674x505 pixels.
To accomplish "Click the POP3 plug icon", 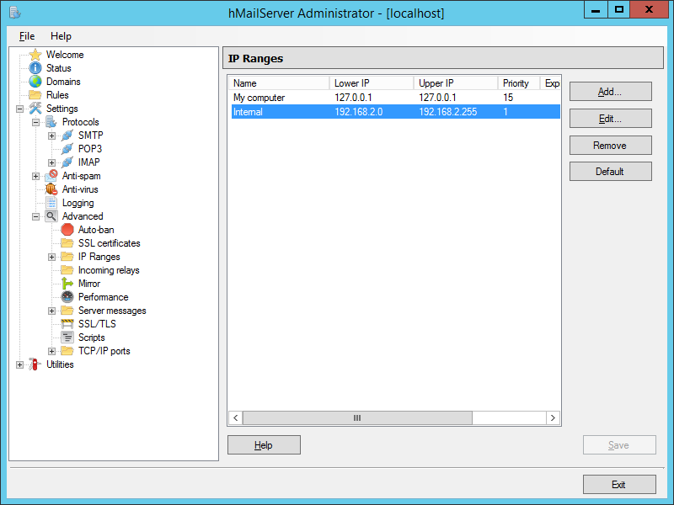I will [67, 149].
